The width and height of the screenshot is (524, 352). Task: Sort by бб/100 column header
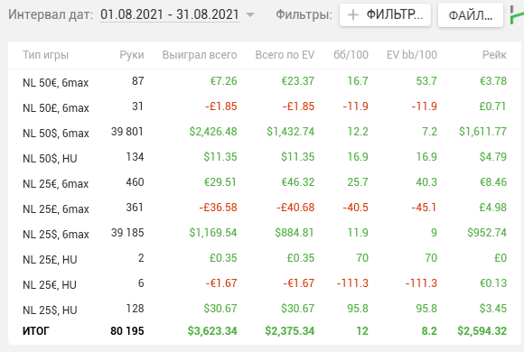(x=351, y=55)
